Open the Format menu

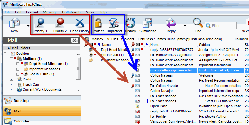(x=32, y=12)
